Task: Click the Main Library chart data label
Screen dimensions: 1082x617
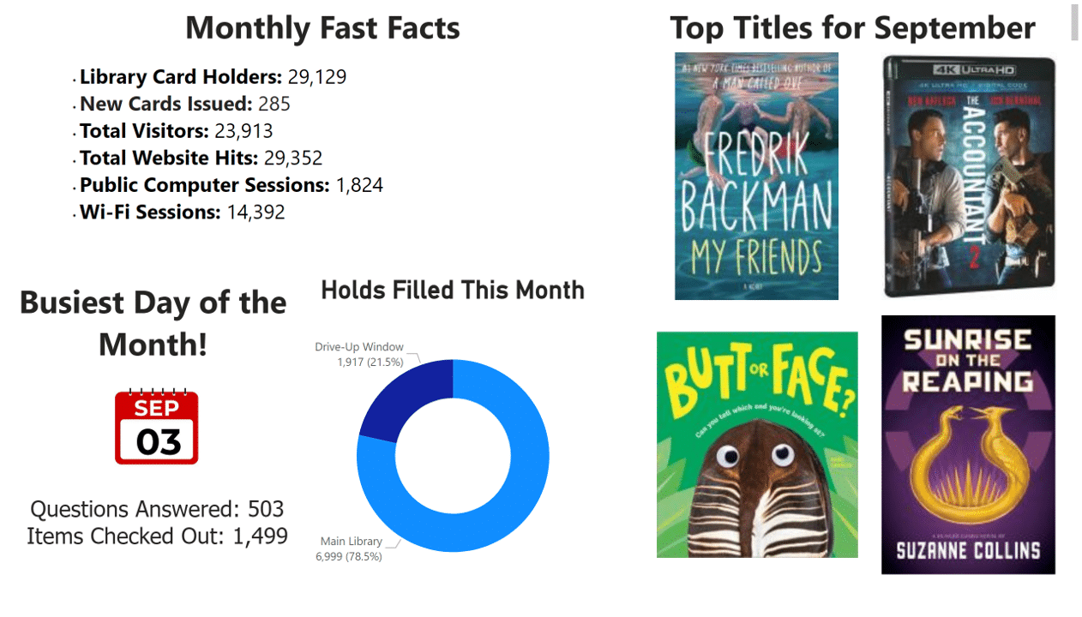Action: [x=351, y=548]
